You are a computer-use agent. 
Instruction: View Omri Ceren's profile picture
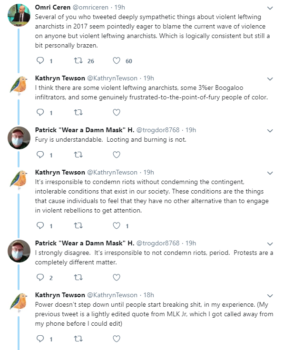point(19,15)
